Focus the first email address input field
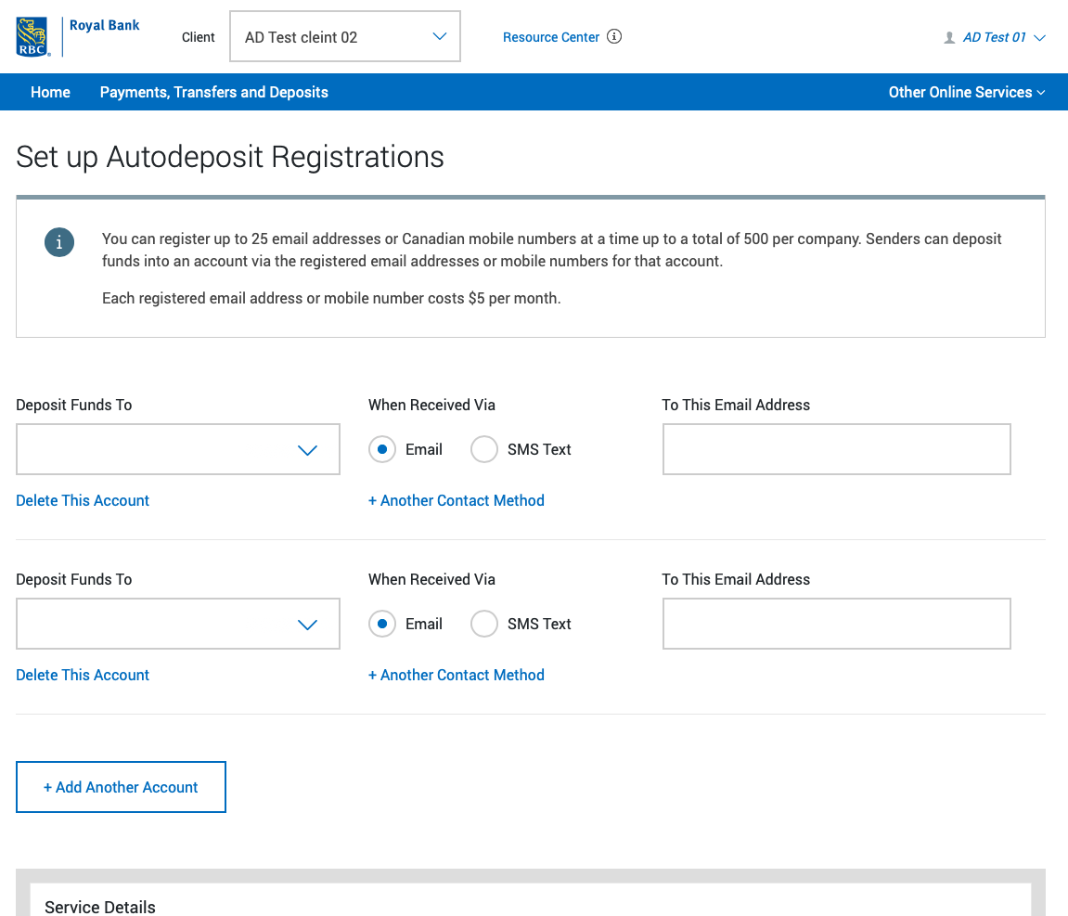Image resolution: width=1068 pixels, height=916 pixels. click(x=836, y=449)
